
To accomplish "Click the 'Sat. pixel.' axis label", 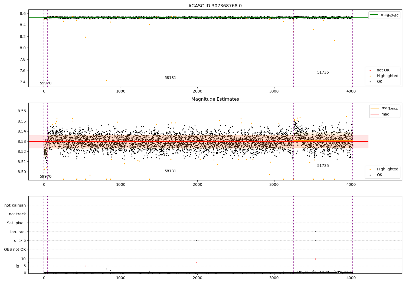I will (16, 223).
